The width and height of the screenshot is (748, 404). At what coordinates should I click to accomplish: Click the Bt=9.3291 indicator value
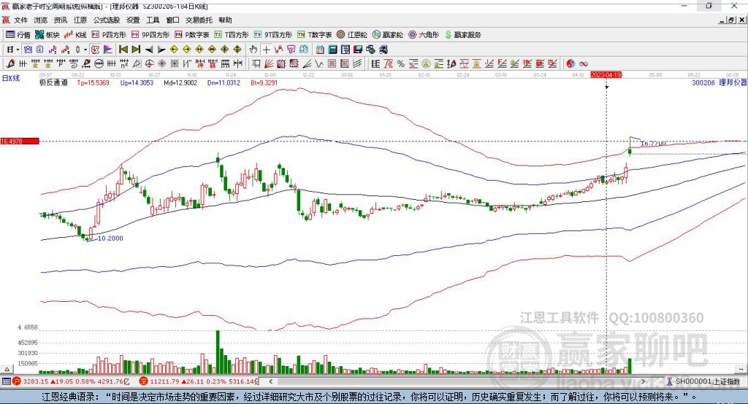pos(264,82)
